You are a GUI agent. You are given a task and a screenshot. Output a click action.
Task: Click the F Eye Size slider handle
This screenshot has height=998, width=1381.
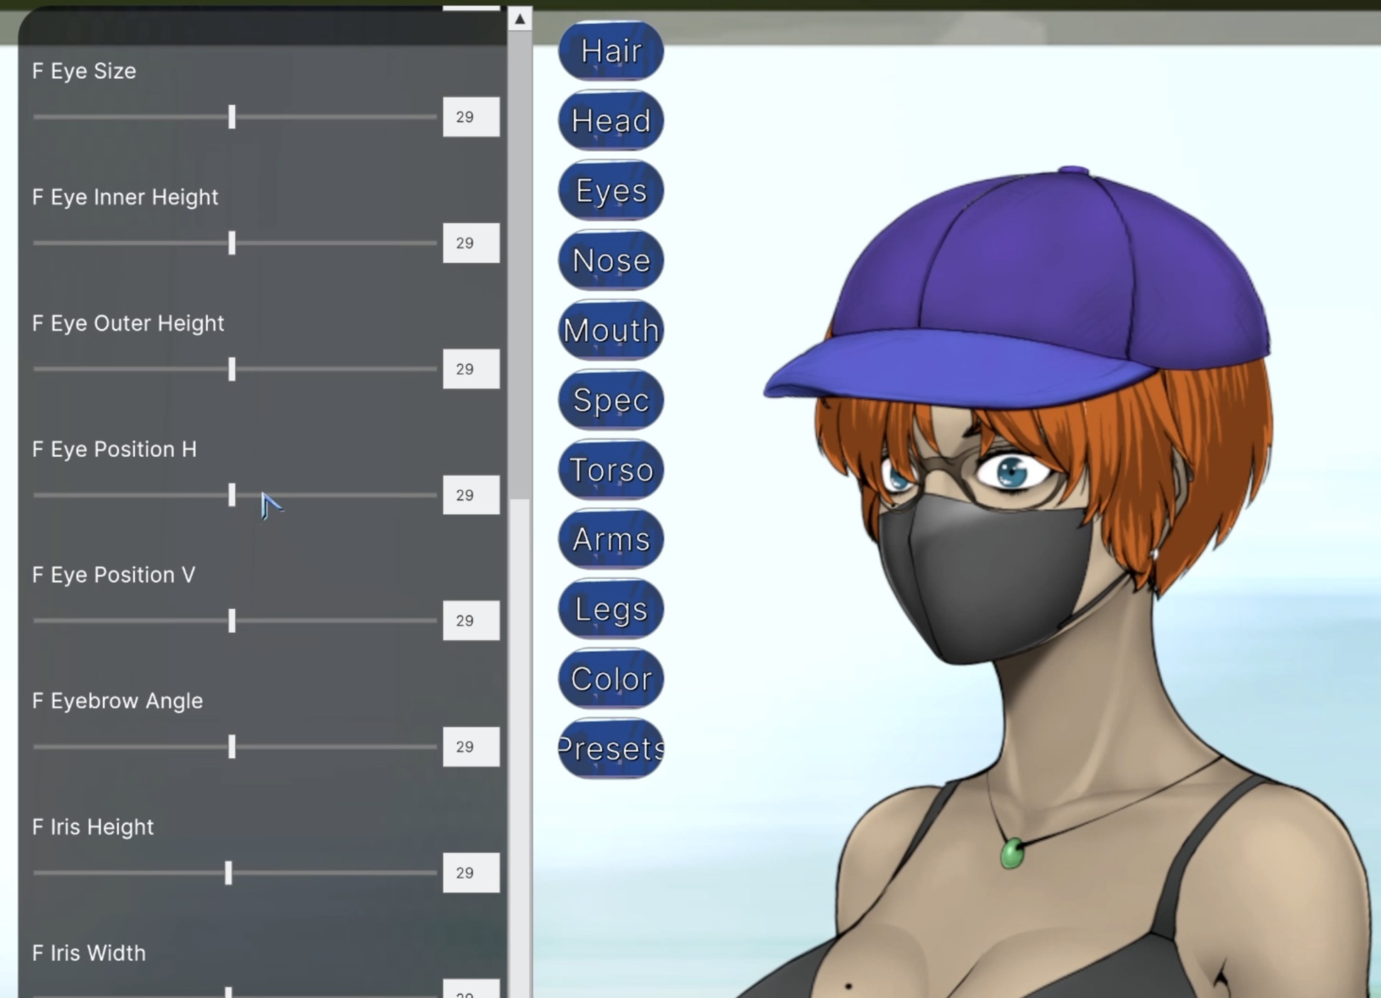click(x=232, y=117)
